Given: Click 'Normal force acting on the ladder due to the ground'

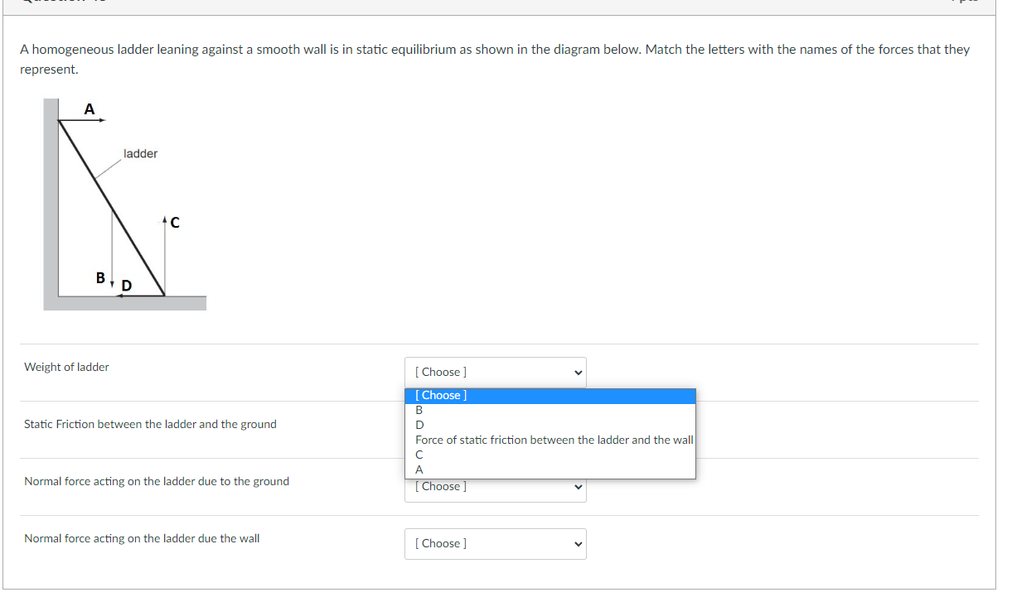Looking at the screenshot, I should (157, 481).
